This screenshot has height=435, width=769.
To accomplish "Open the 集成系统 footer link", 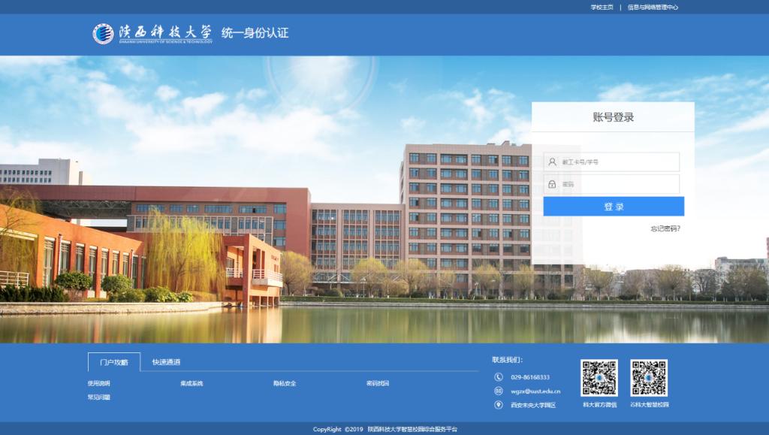I will coord(191,384).
